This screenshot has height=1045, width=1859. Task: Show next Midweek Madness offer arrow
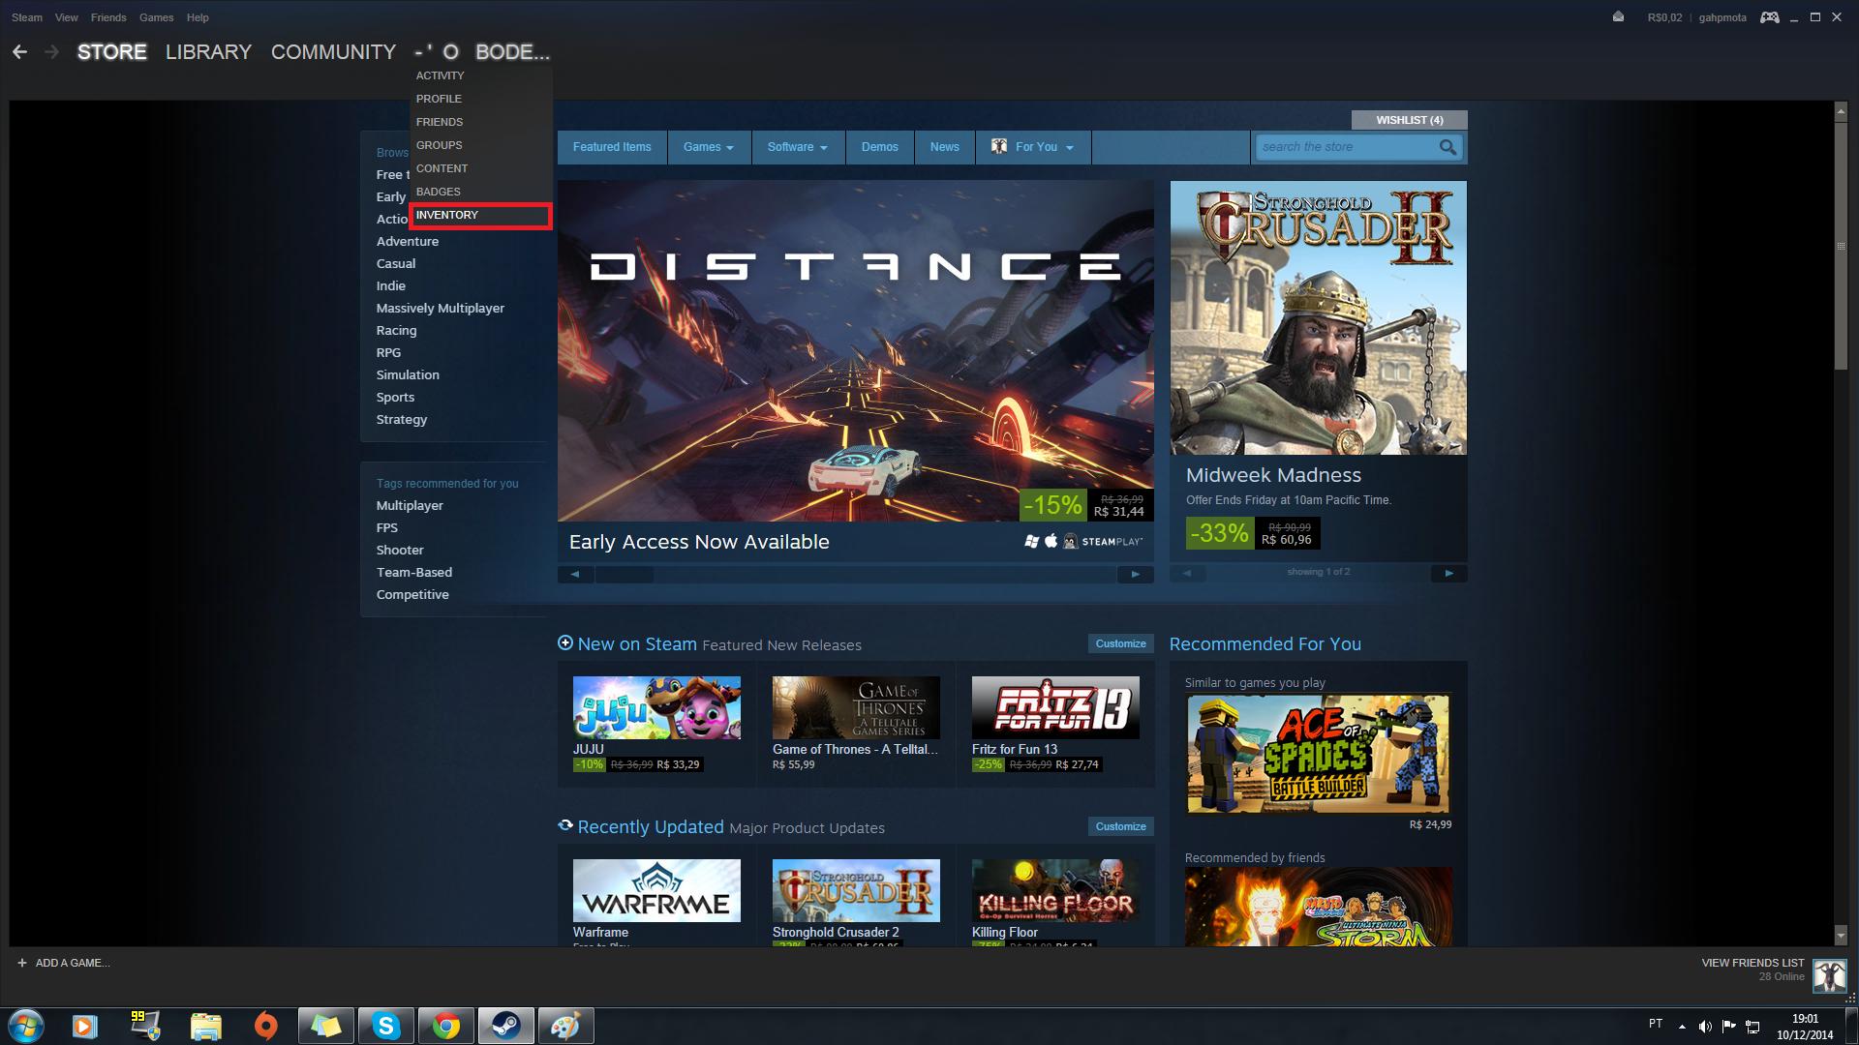pyautogui.click(x=1448, y=573)
